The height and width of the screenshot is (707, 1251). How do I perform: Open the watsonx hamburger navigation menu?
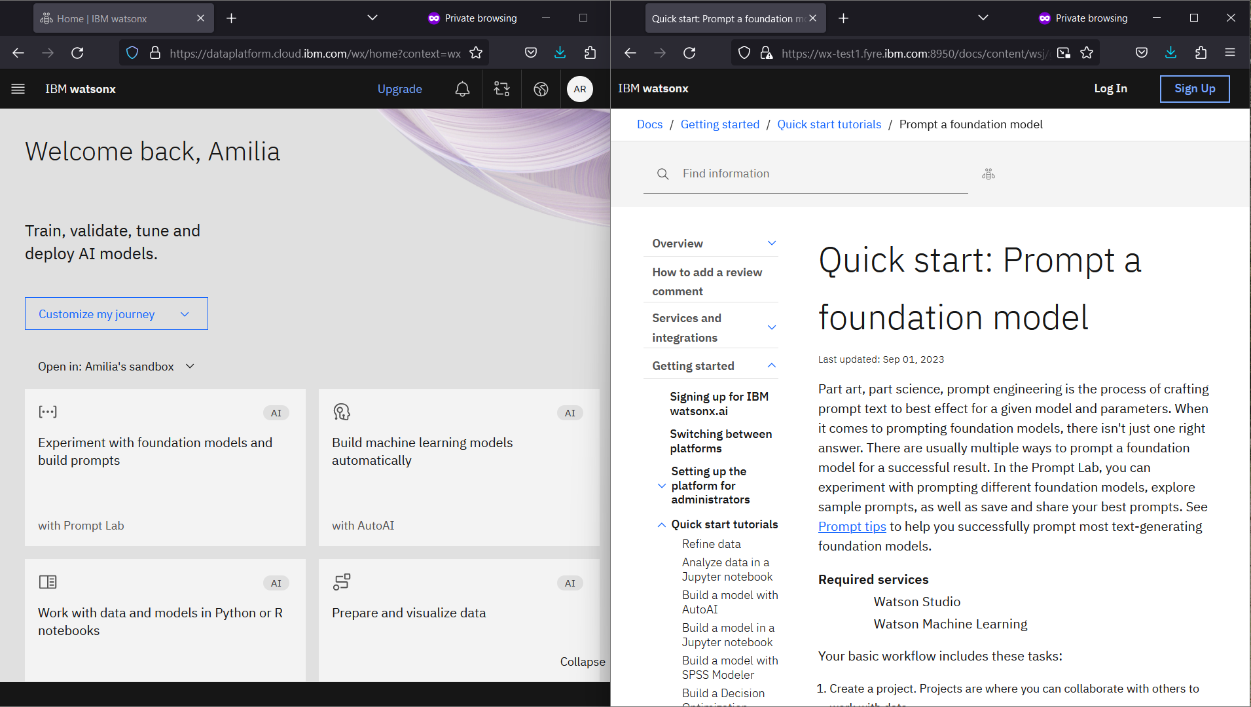18,89
